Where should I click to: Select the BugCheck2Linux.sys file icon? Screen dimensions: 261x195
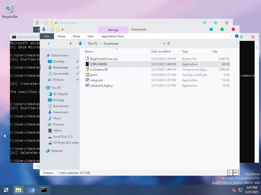pyautogui.click(x=87, y=59)
